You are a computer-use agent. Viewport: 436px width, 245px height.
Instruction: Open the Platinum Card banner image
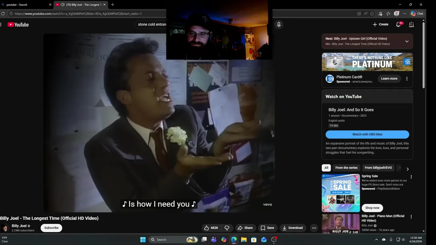367,62
